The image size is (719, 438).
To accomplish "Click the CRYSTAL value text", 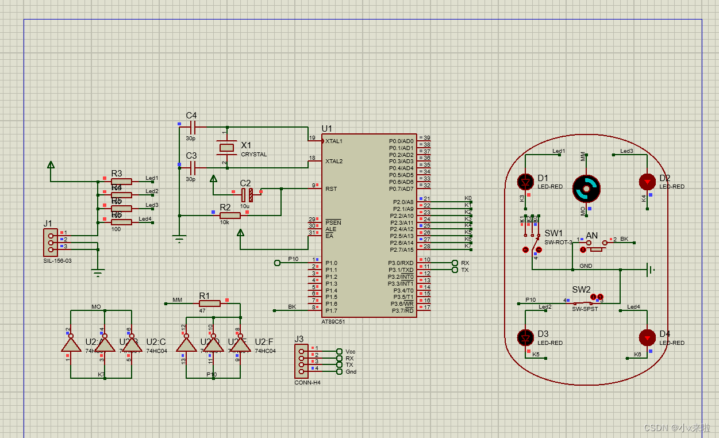I will [x=253, y=155].
